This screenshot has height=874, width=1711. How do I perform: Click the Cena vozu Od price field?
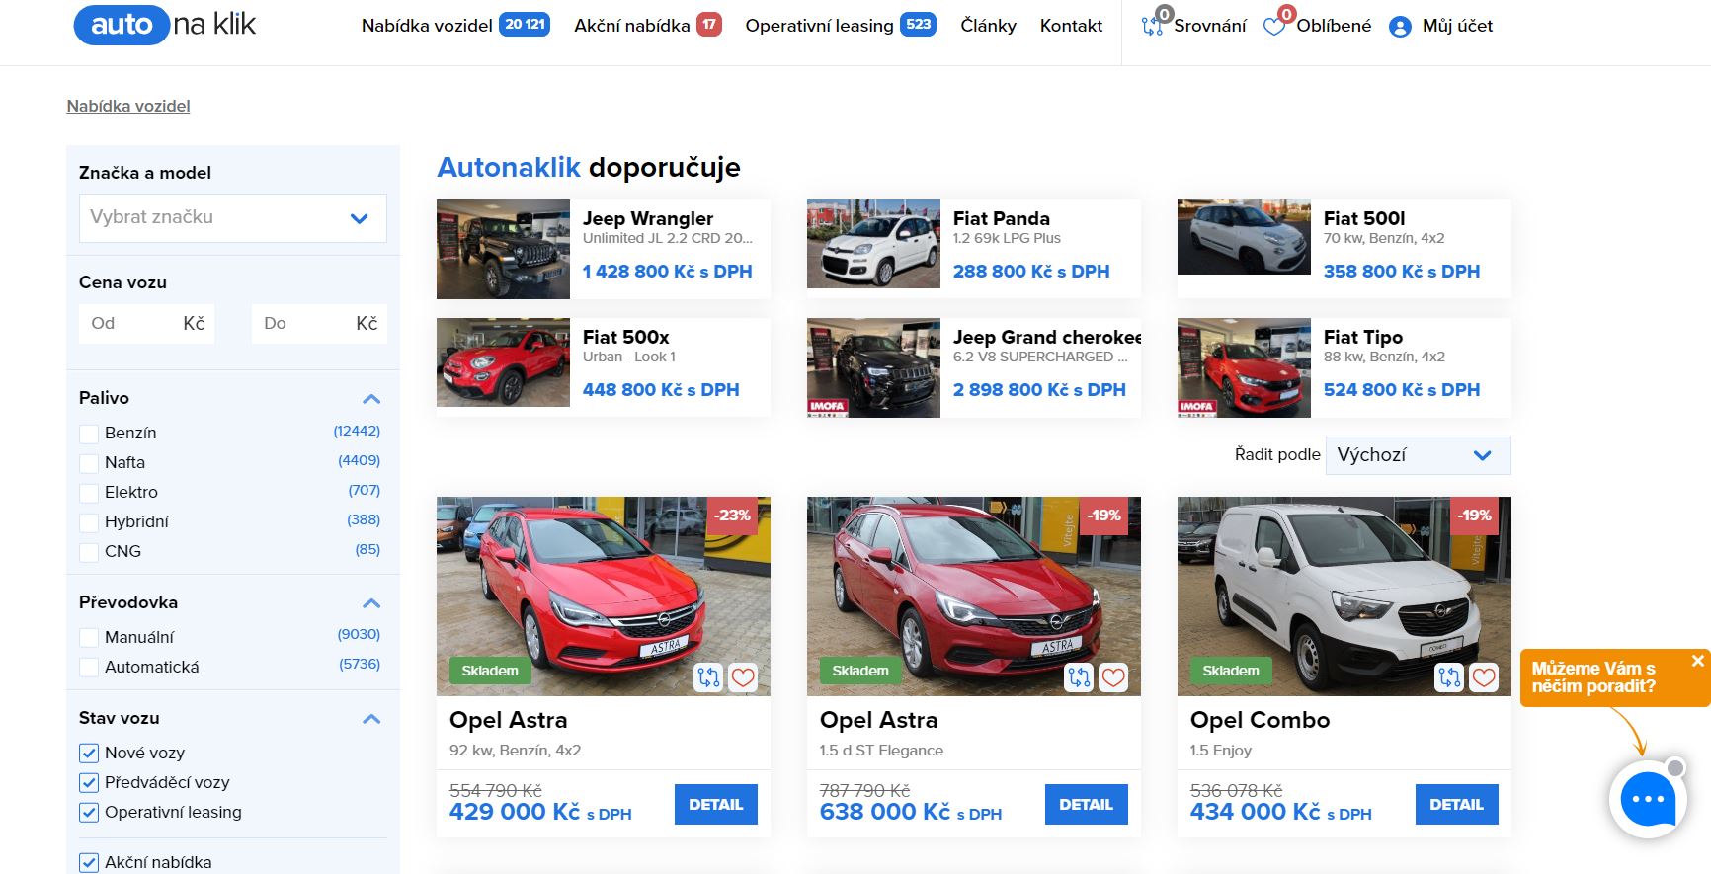146,323
